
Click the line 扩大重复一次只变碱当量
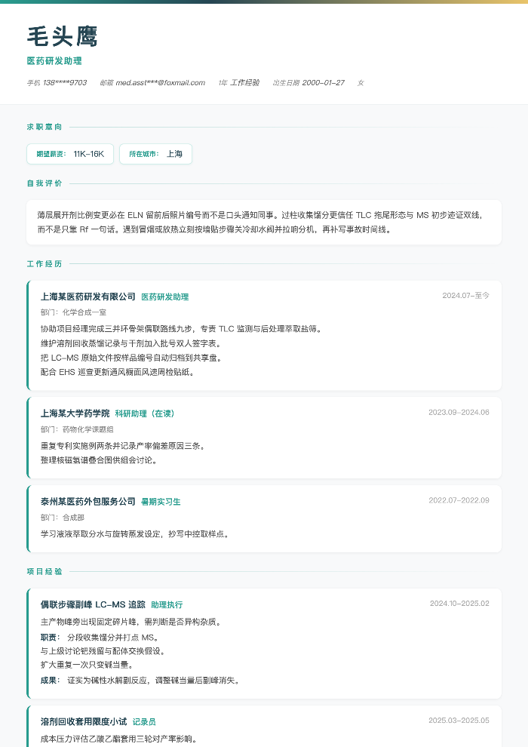click(x=87, y=665)
